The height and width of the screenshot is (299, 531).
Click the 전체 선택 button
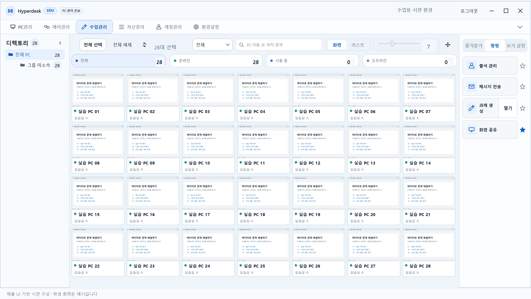pos(93,45)
